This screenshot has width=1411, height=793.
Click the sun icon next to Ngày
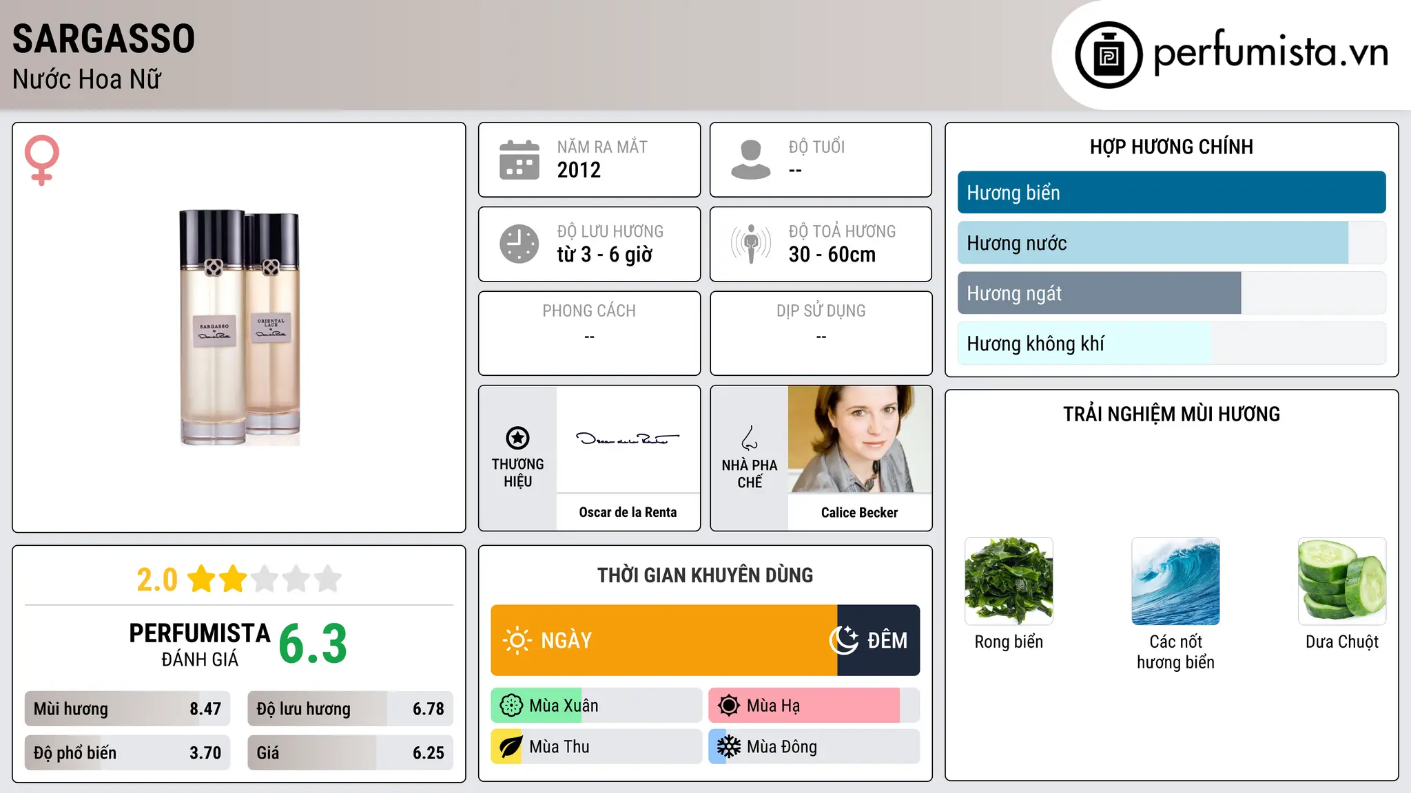(517, 640)
